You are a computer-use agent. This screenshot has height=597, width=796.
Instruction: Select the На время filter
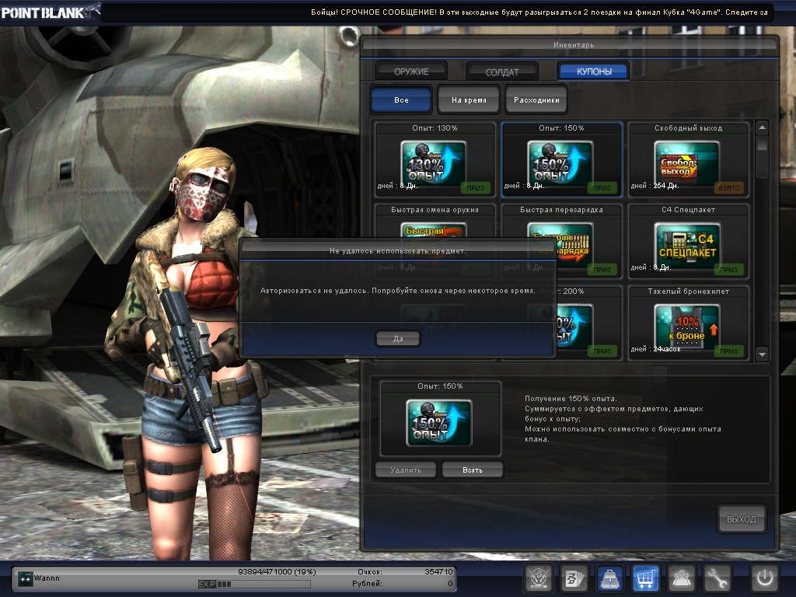[x=469, y=100]
